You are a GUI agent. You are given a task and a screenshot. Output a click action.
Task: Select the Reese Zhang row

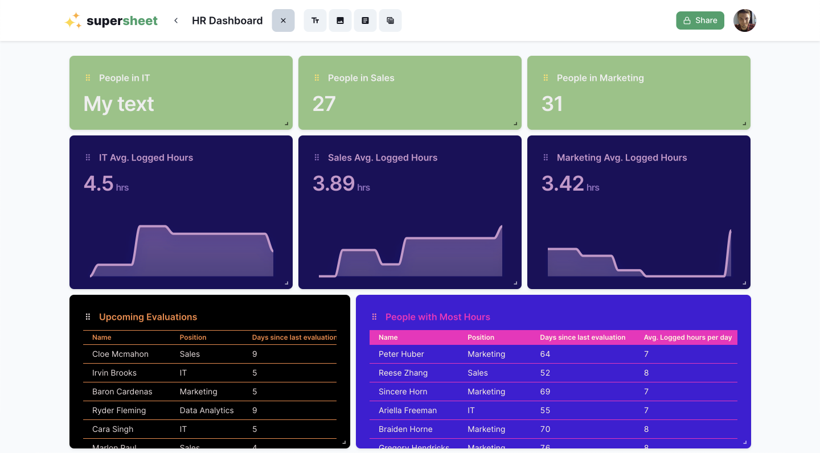553,373
